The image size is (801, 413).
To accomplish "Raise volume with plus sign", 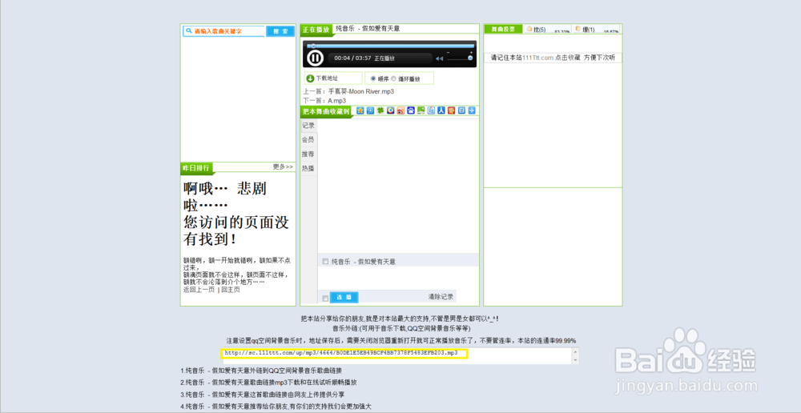I will (x=471, y=53).
